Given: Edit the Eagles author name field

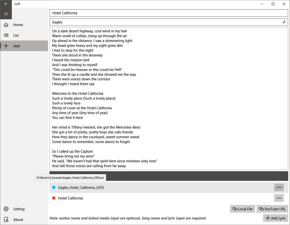Looking at the screenshot, I should 169,22.
